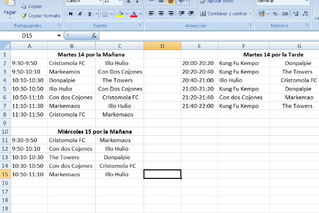Increase decimal places icon
This screenshot has width=319, height=213.
296,14
